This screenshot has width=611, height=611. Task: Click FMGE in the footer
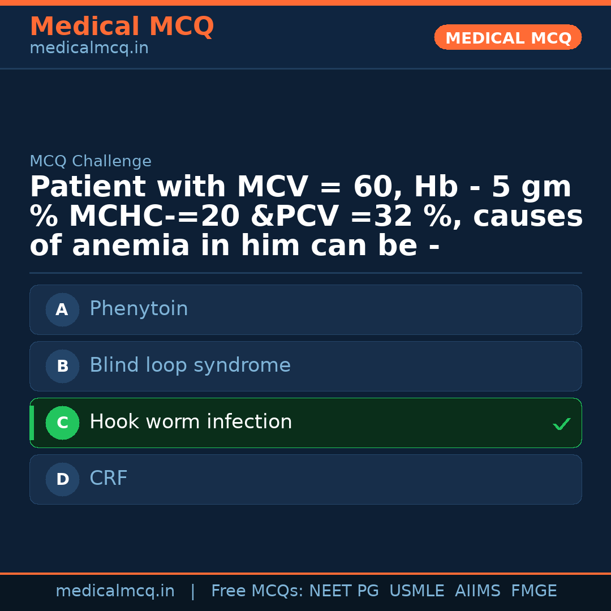pos(534,591)
